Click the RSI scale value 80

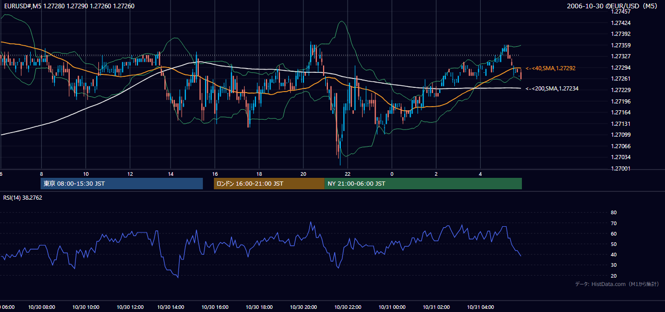(x=613, y=213)
